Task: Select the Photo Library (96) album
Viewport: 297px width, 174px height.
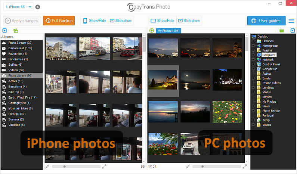Action: (22, 75)
